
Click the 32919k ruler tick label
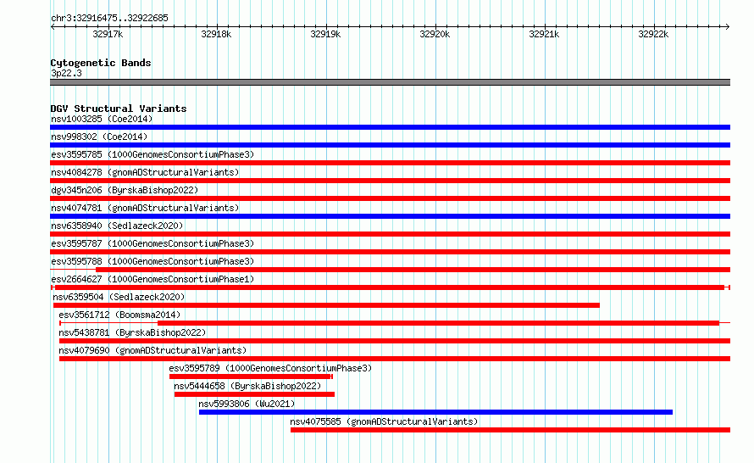[x=325, y=34]
